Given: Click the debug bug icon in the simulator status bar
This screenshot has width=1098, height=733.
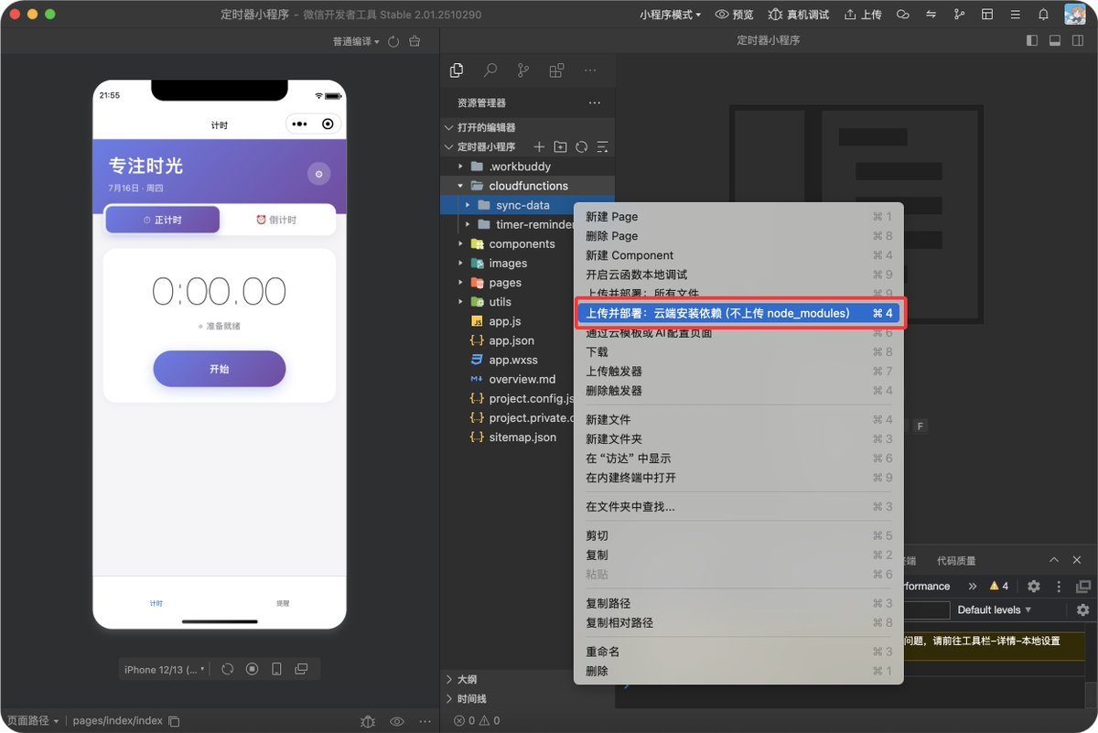Looking at the screenshot, I should click(x=368, y=721).
